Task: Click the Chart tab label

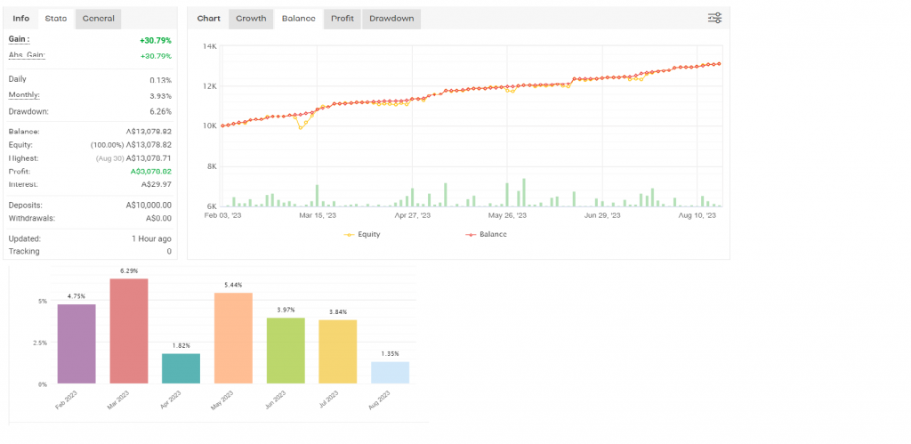Action: click(209, 19)
